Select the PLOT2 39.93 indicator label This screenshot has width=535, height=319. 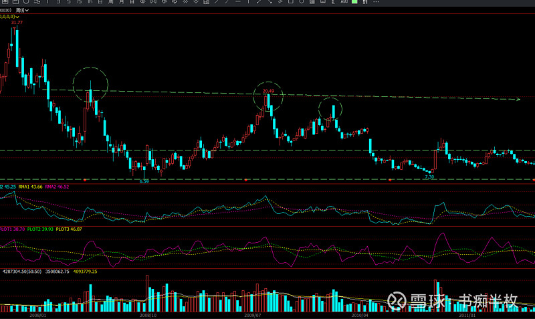[x=40, y=229]
